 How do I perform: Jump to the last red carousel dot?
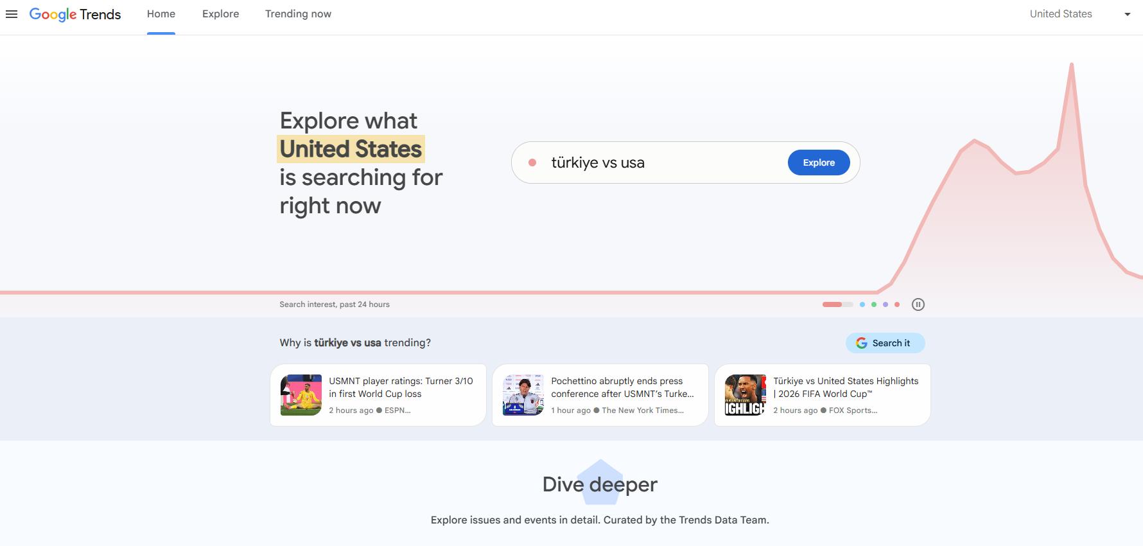tap(897, 304)
